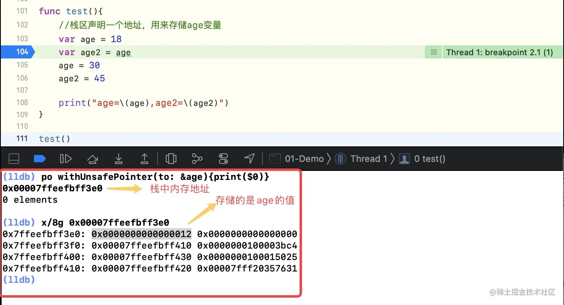Click the printed address 0x00007ffeefbff3e0 output

pyautogui.click(x=52, y=188)
